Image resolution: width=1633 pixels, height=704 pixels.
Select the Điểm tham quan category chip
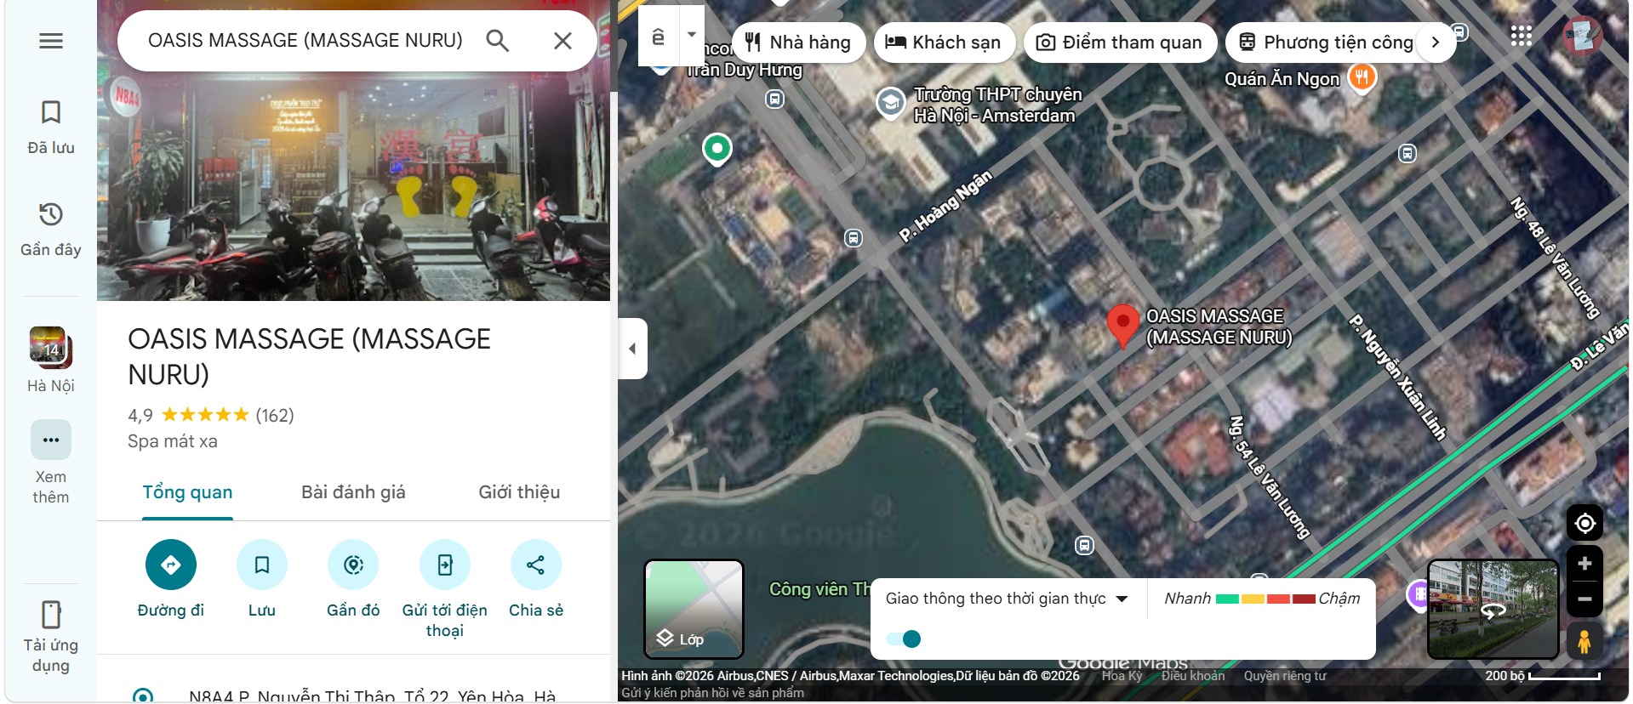pyautogui.click(x=1120, y=42)
